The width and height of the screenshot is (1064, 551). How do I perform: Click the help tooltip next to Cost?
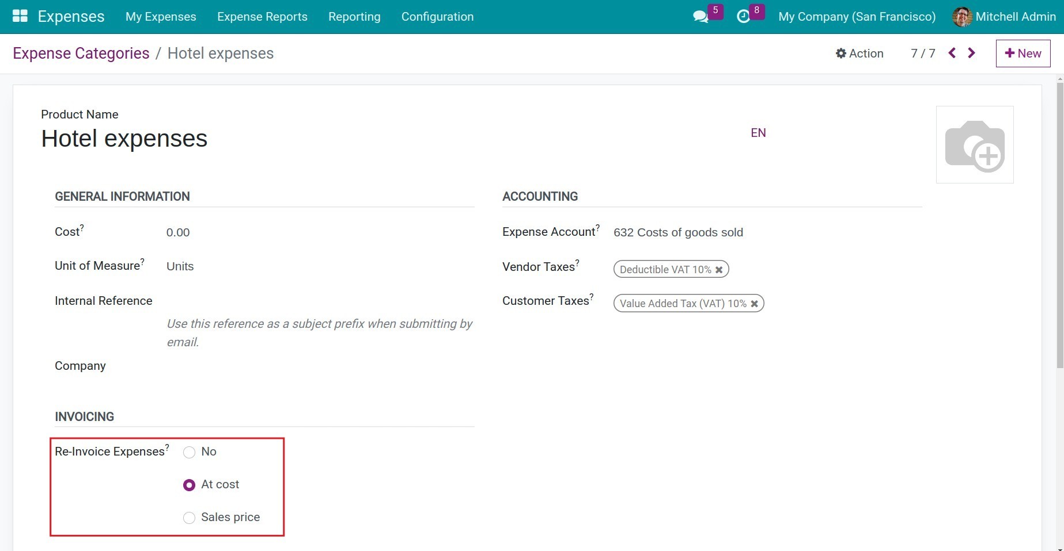click(x=82, y=227)
